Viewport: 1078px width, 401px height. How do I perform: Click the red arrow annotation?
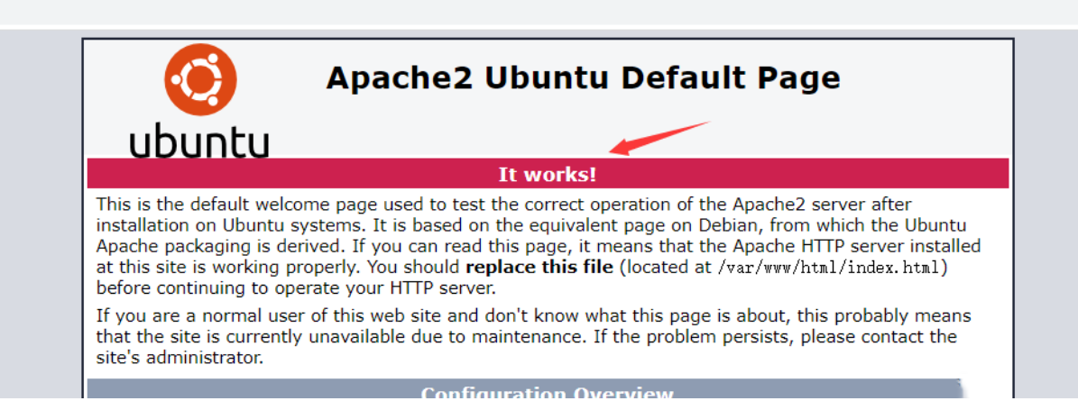659,137
